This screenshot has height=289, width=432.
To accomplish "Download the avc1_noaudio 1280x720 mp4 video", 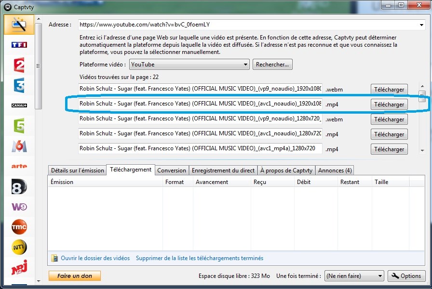I will click(389, 134).
